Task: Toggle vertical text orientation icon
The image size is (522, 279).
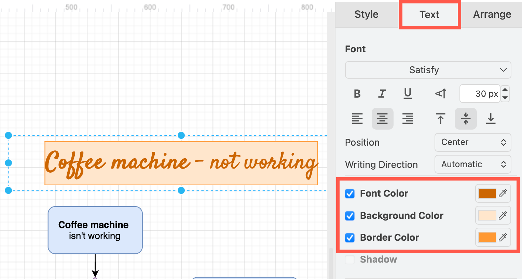Action: [441, 93]
